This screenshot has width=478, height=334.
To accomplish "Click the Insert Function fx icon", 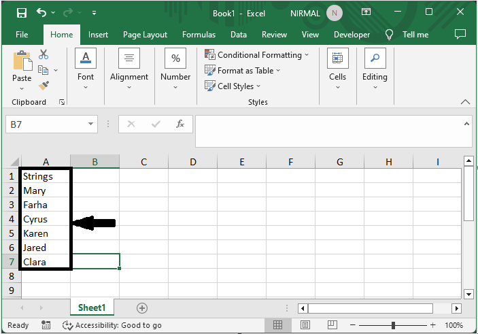I will point(180,124).
